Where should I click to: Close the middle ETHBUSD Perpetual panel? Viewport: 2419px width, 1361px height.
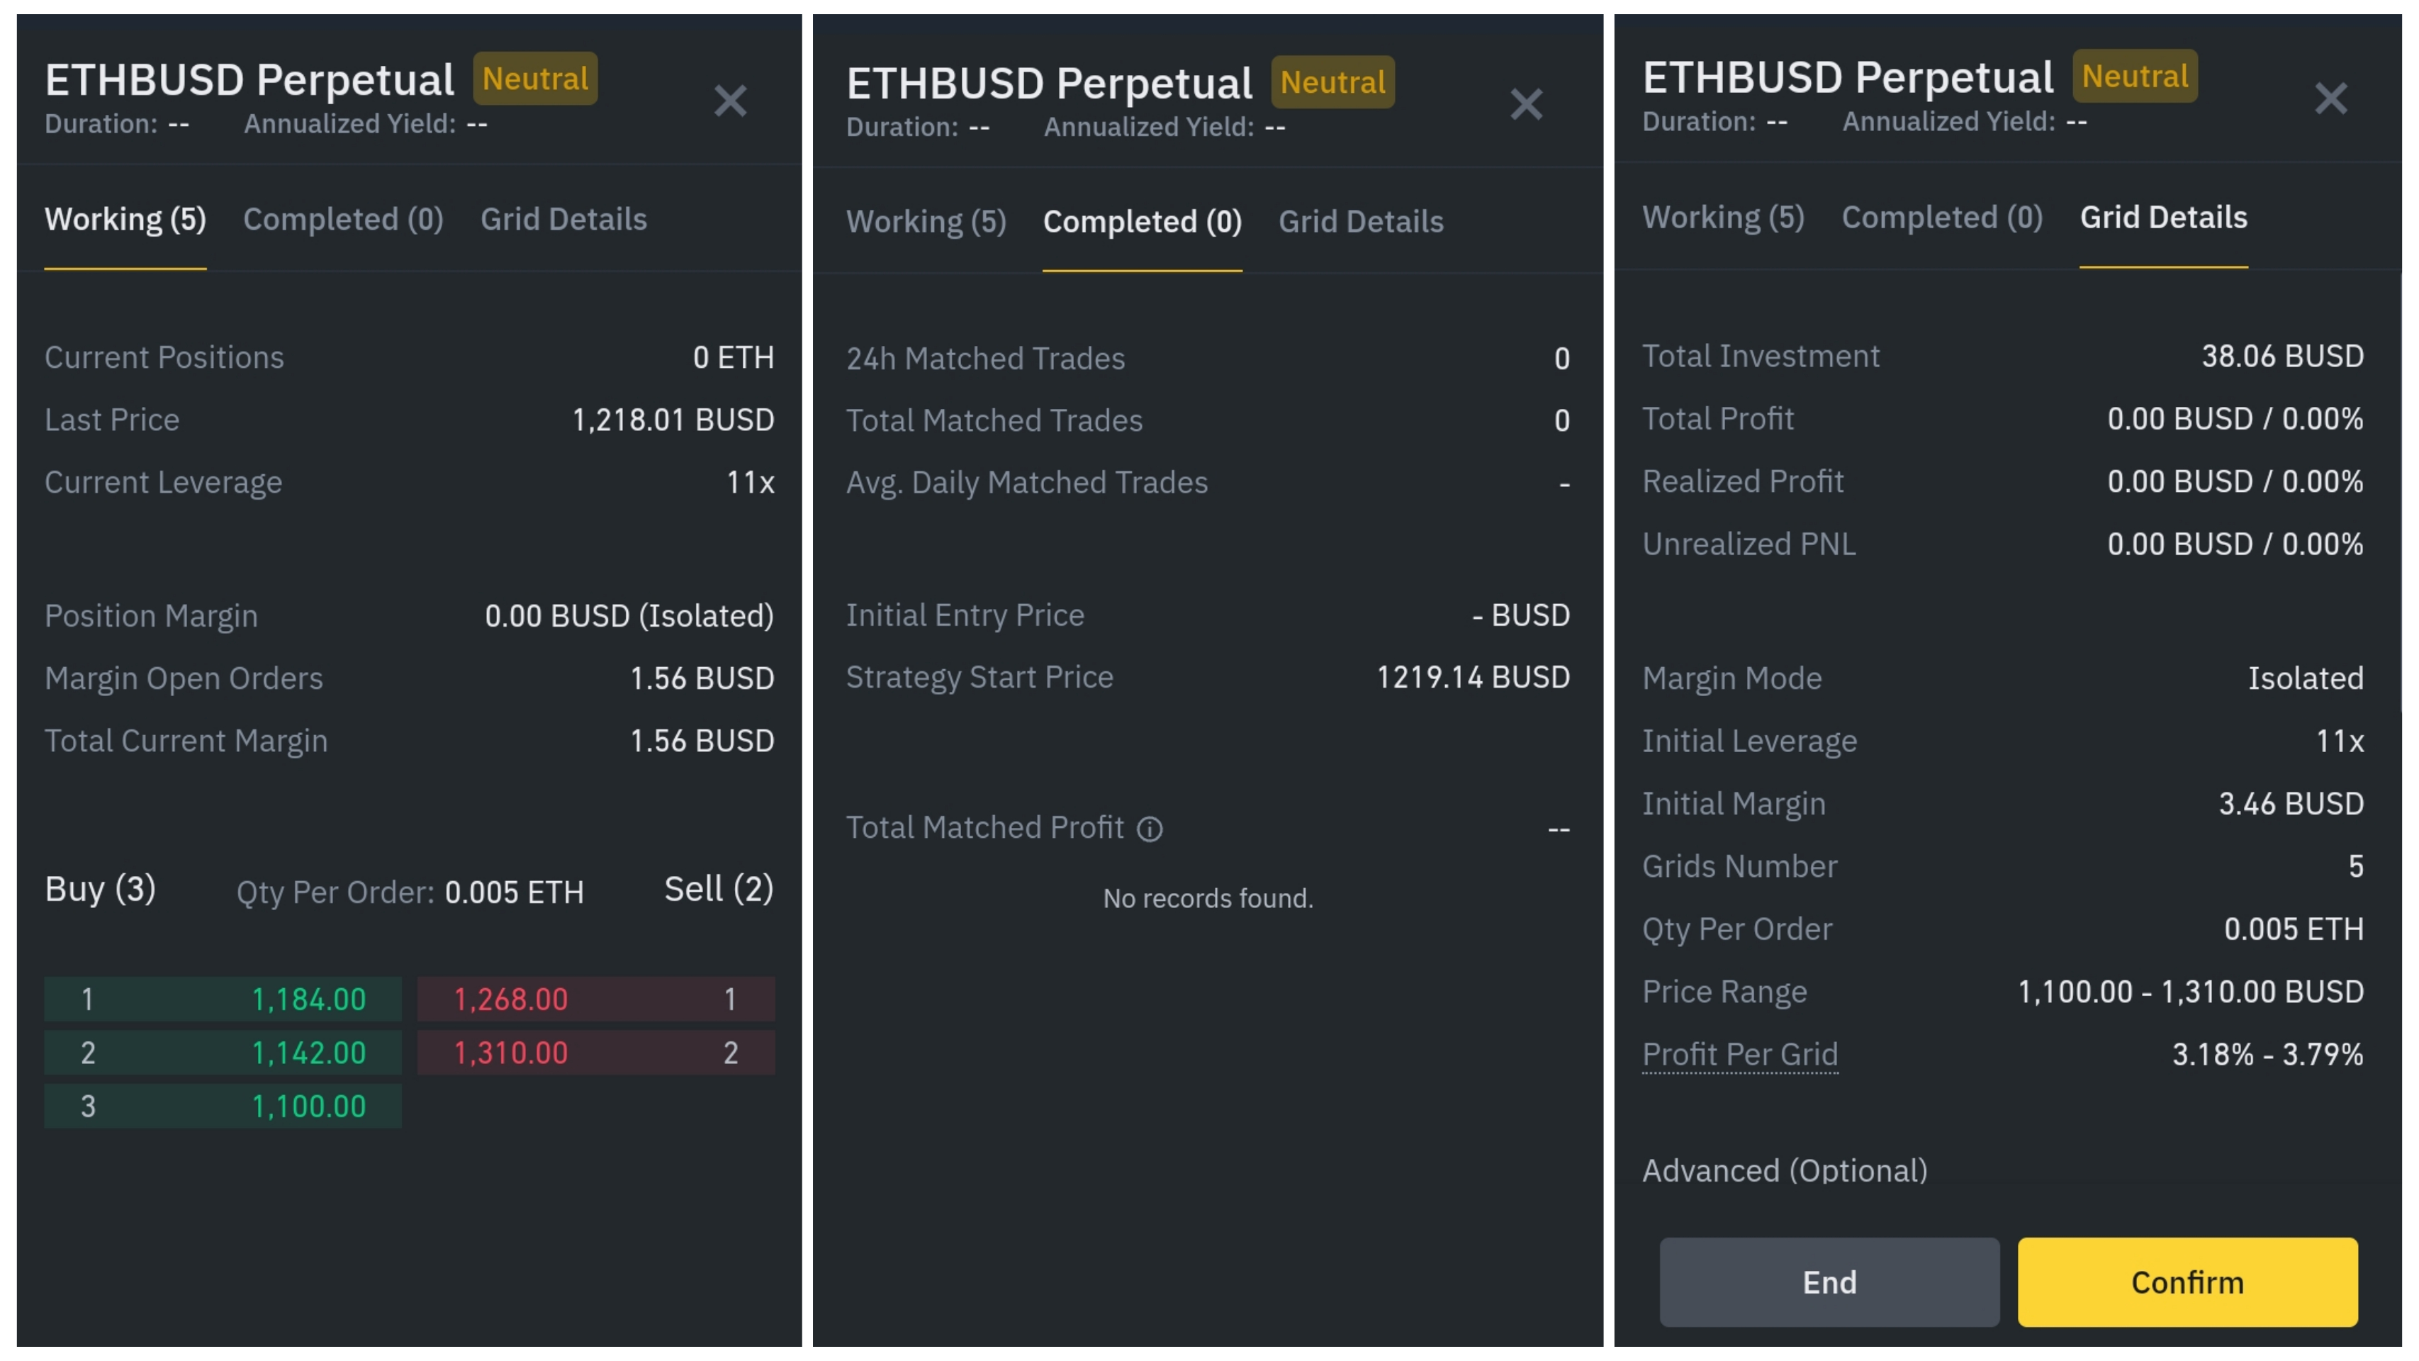1526,104
